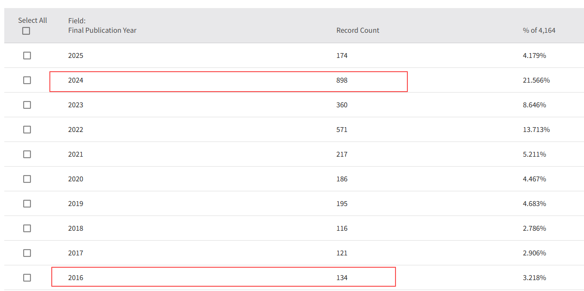Tick the 2021 row checkbox
This screenshot has width=584, height=291.
[27, 154]
